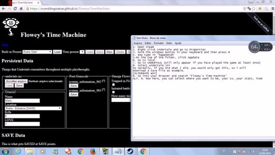Image resolution: width=275 pixels, height=155 pixels.
Task: Click the How many times input field
Action: pos(121,100)
